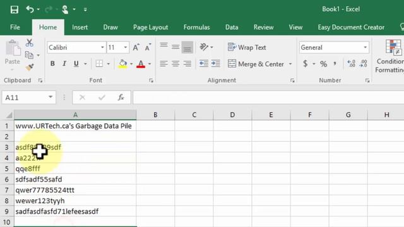
Task: Click the Undo arrow icon
Action: pyautogui.click(x=30, y=9)
